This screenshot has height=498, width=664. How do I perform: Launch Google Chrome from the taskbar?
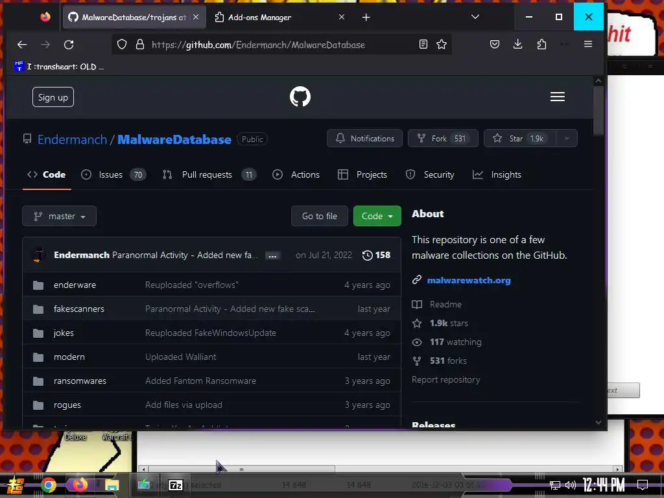point(48,485)
